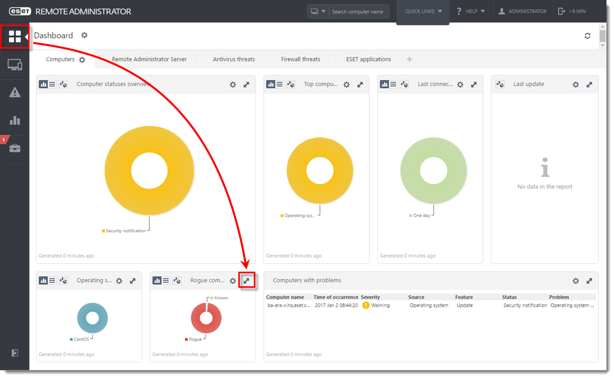The image size is (614, 378).
Task: Switch Computer statuses overview to table view
Action: tap(52, 84)
